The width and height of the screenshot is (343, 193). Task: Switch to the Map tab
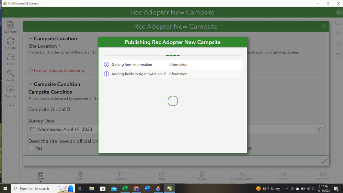tap(161, 176)
